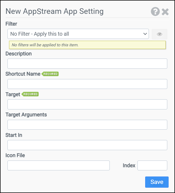Viewport: 175px width, 193px height.
Task: Click into the Description field
Action: (x=87, y=64)
